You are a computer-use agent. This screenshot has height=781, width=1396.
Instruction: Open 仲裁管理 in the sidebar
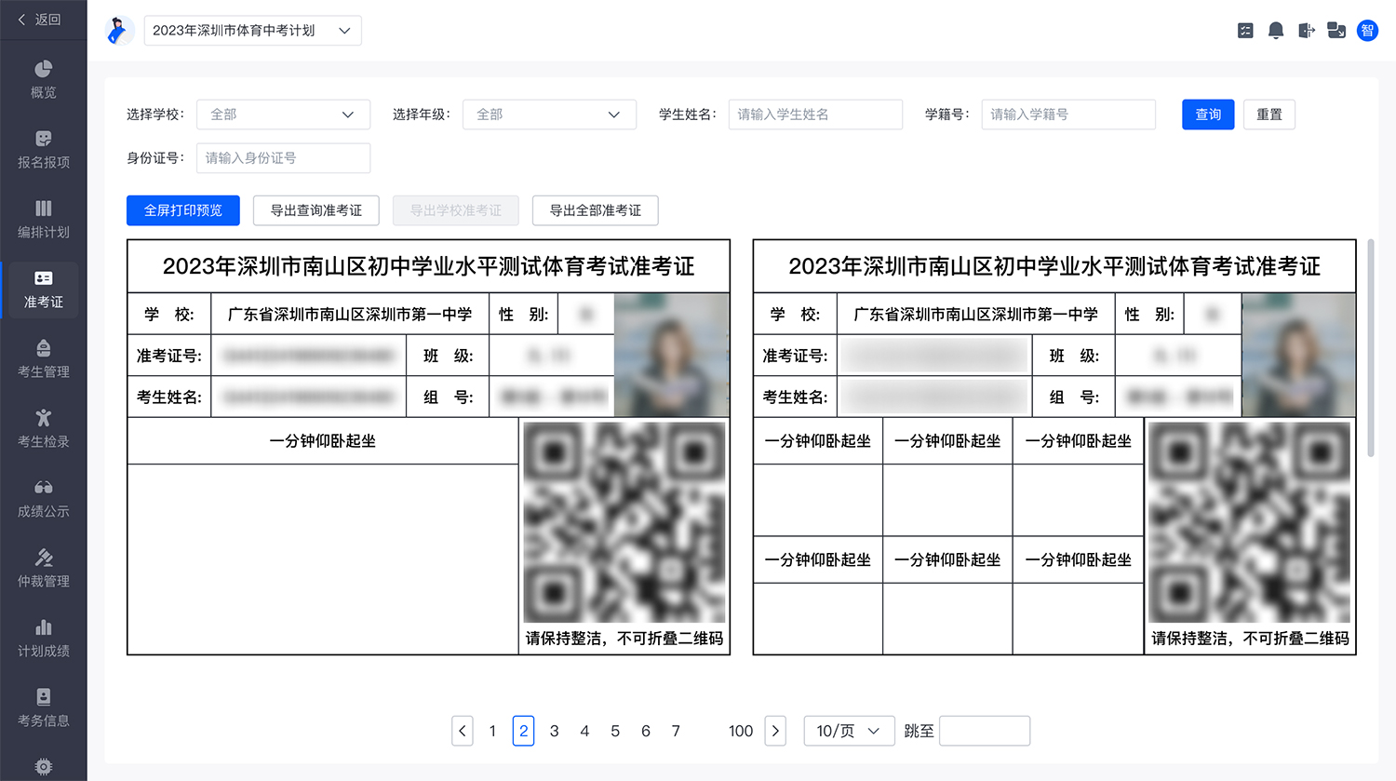coord(43,568)
